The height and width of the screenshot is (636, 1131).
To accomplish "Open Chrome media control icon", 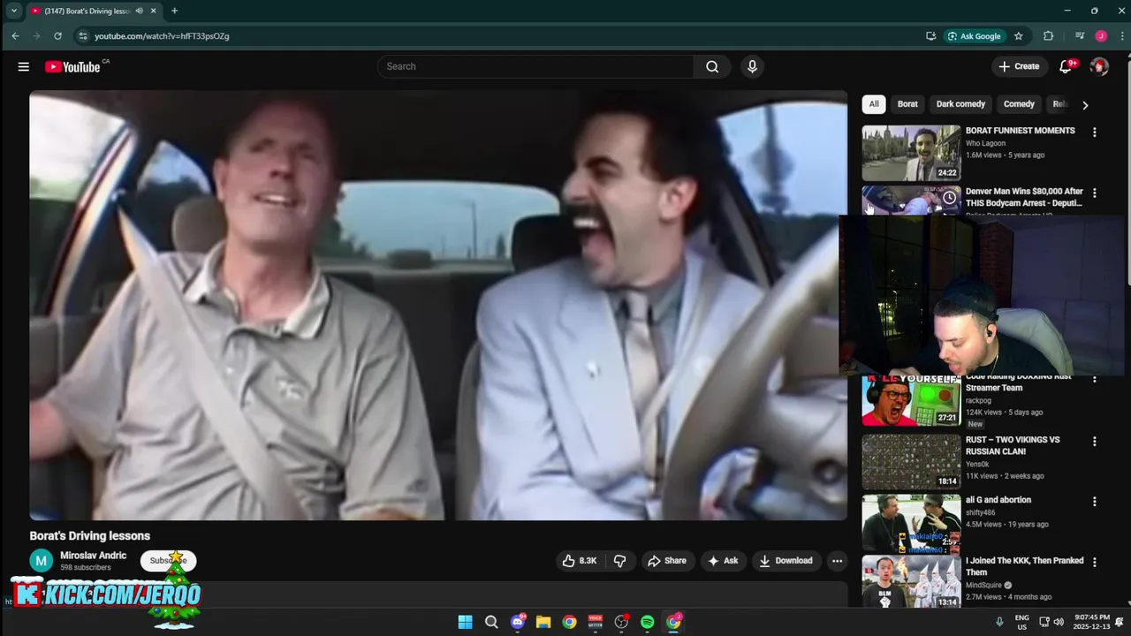I will (x=1080, y=36).
